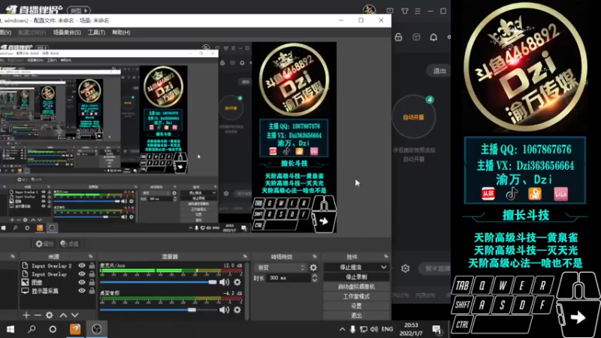Click the transition duration stepper arrows
The height and width of the screenshot is (338, 601).
[x=314, y=278]
